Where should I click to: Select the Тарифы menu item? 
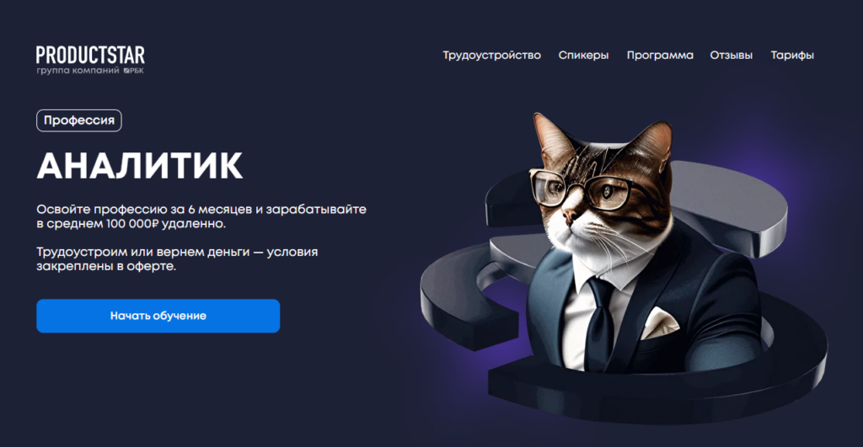tap(792, 56)
